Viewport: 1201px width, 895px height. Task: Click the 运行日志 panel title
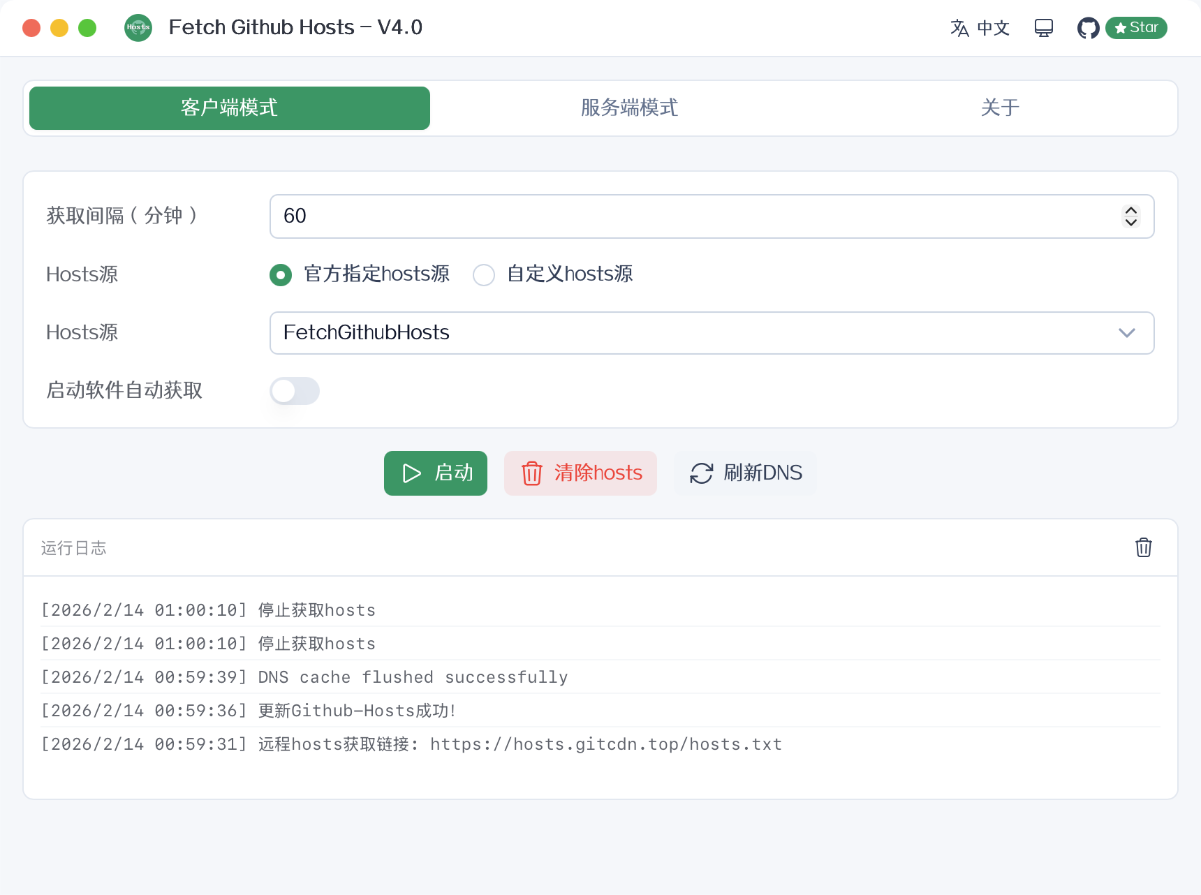73,548
